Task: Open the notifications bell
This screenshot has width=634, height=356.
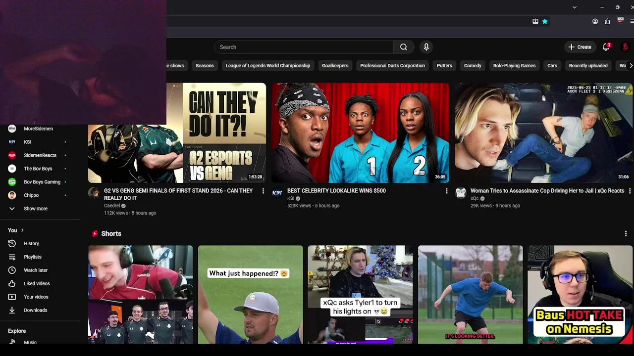Action: pyautogui.click(x=606, y=47)
